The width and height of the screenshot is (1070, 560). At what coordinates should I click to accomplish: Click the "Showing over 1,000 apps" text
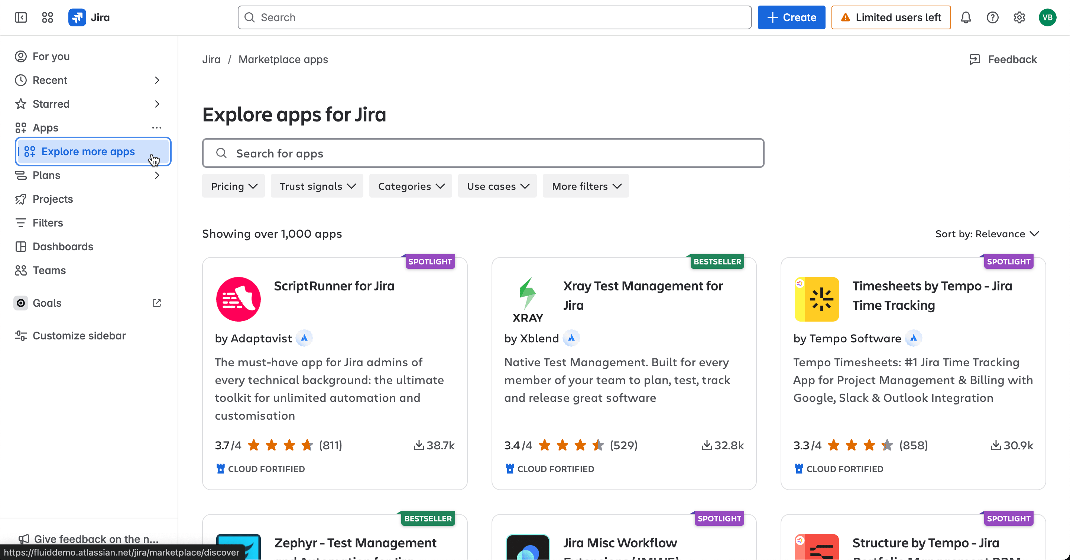point(272,234)
